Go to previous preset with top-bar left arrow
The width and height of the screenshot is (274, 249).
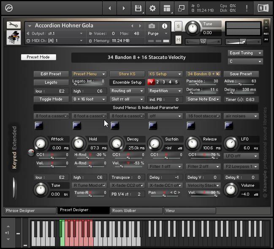[x=110, y=8]
